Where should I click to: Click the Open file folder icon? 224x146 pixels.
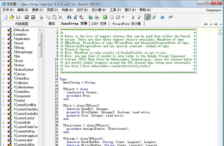[12, 17]
